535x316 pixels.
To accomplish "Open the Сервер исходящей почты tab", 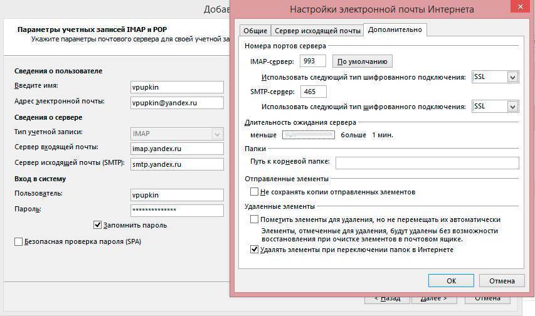I will point(317,31).
